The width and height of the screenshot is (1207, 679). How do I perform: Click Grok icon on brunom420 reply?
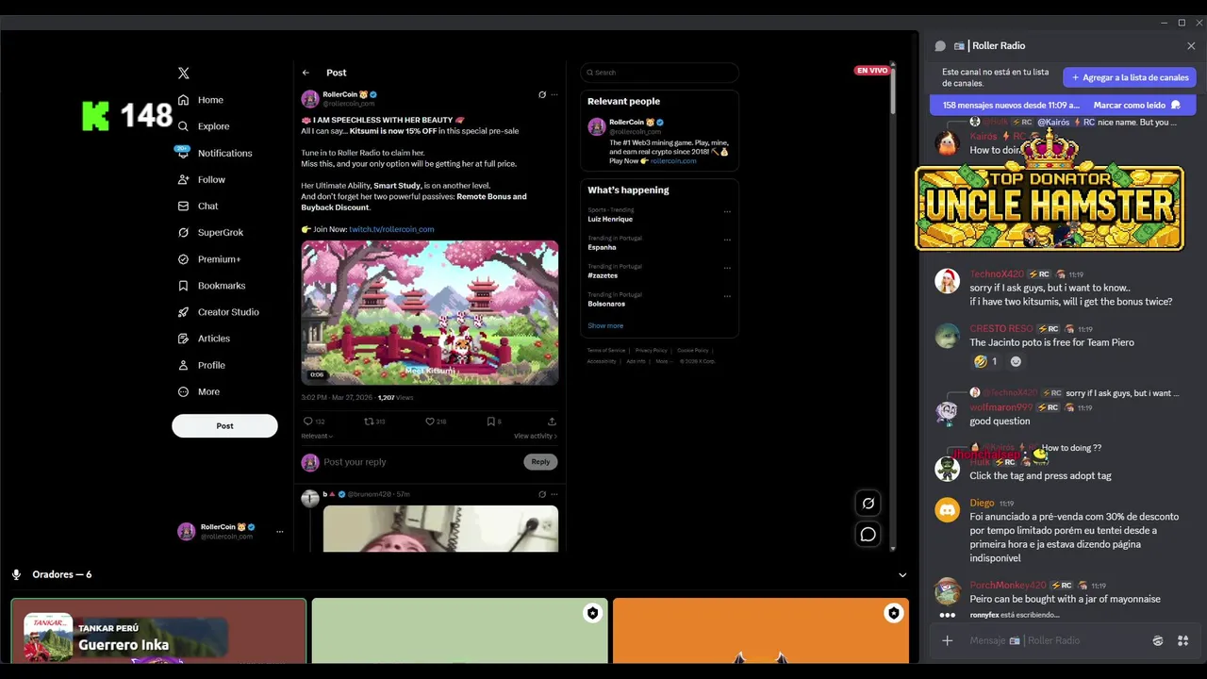click(542, 494)
